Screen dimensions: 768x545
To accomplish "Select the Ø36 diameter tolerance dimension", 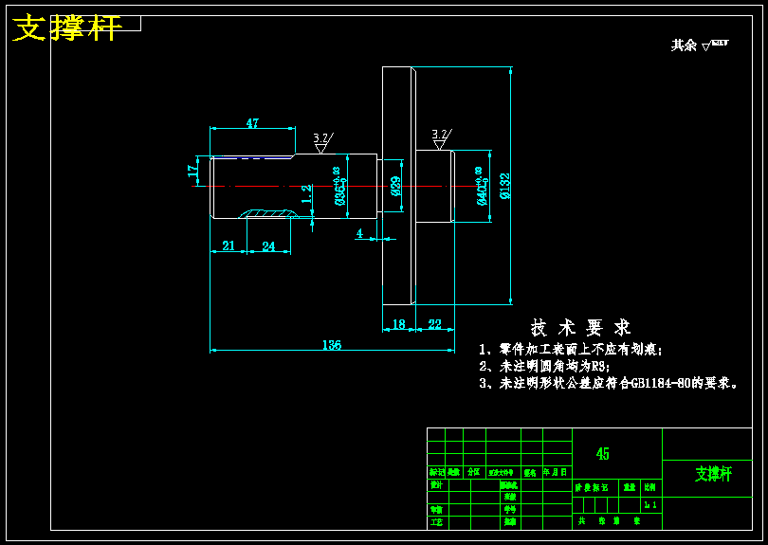I will coord(339,186).
